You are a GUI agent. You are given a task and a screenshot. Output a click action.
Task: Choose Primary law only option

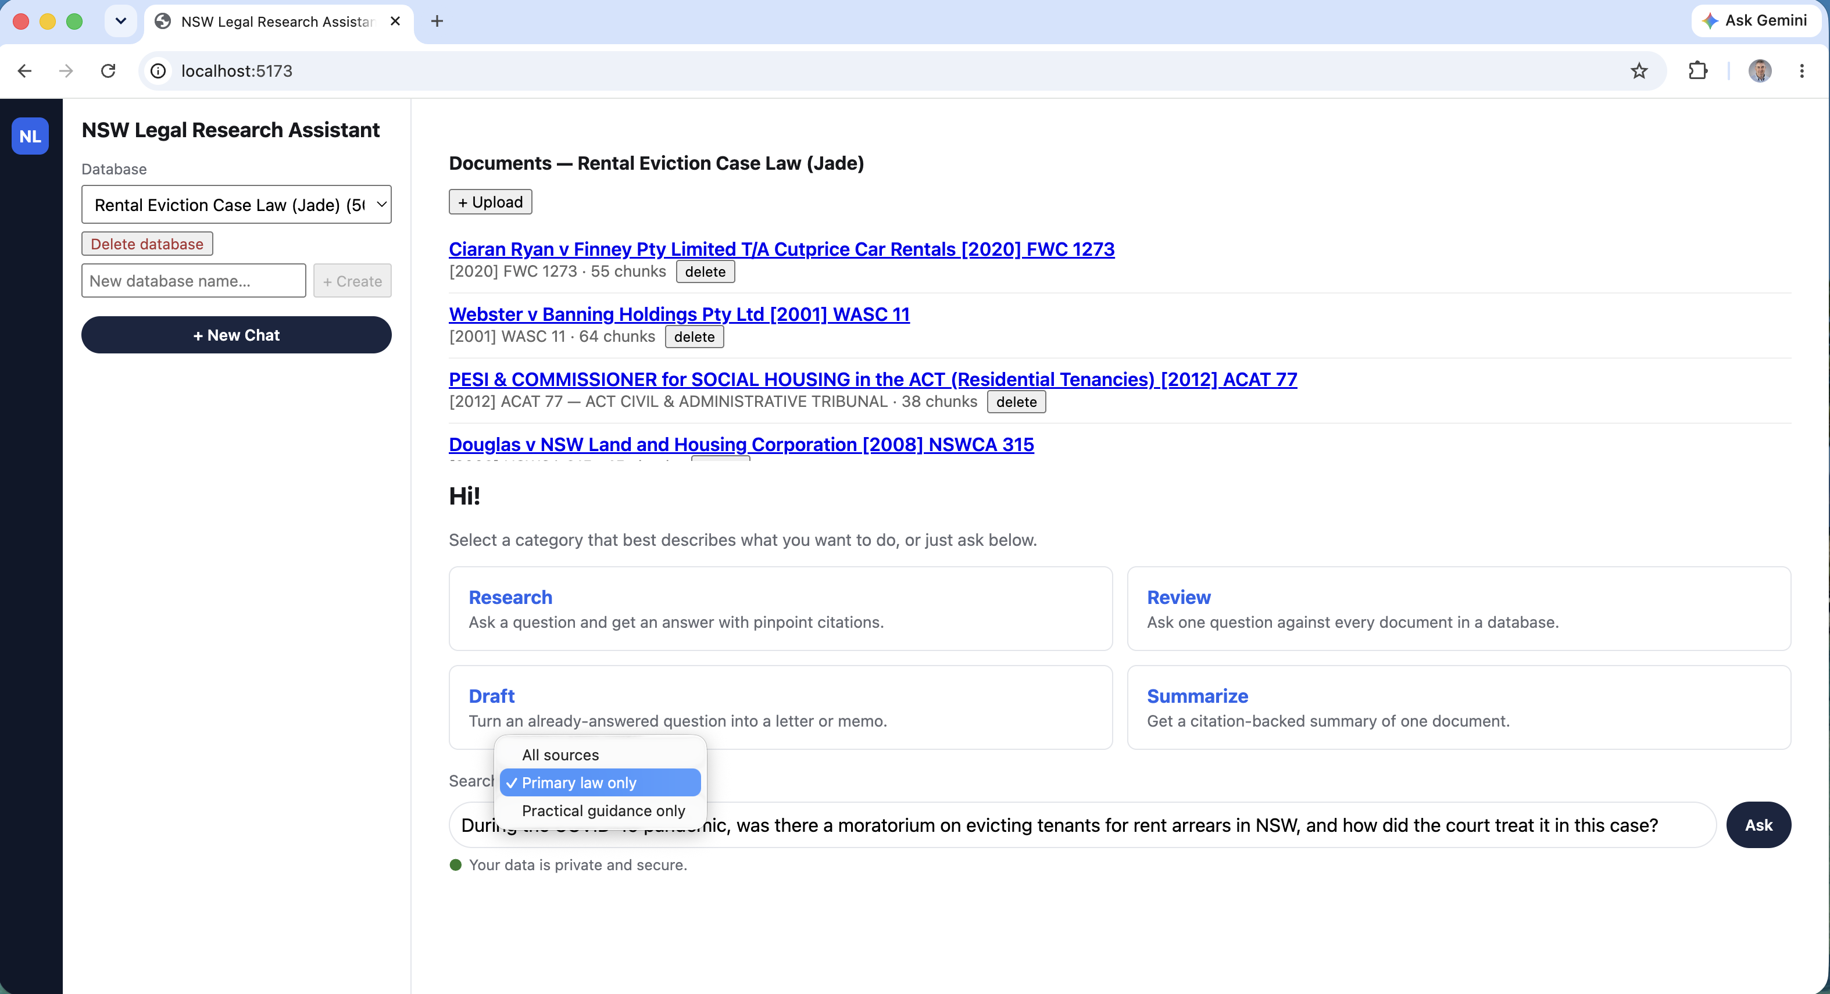(x=601, y=782)
